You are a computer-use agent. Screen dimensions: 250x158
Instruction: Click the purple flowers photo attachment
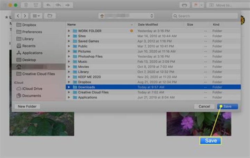pyautogui.click(x=199, y=124)
